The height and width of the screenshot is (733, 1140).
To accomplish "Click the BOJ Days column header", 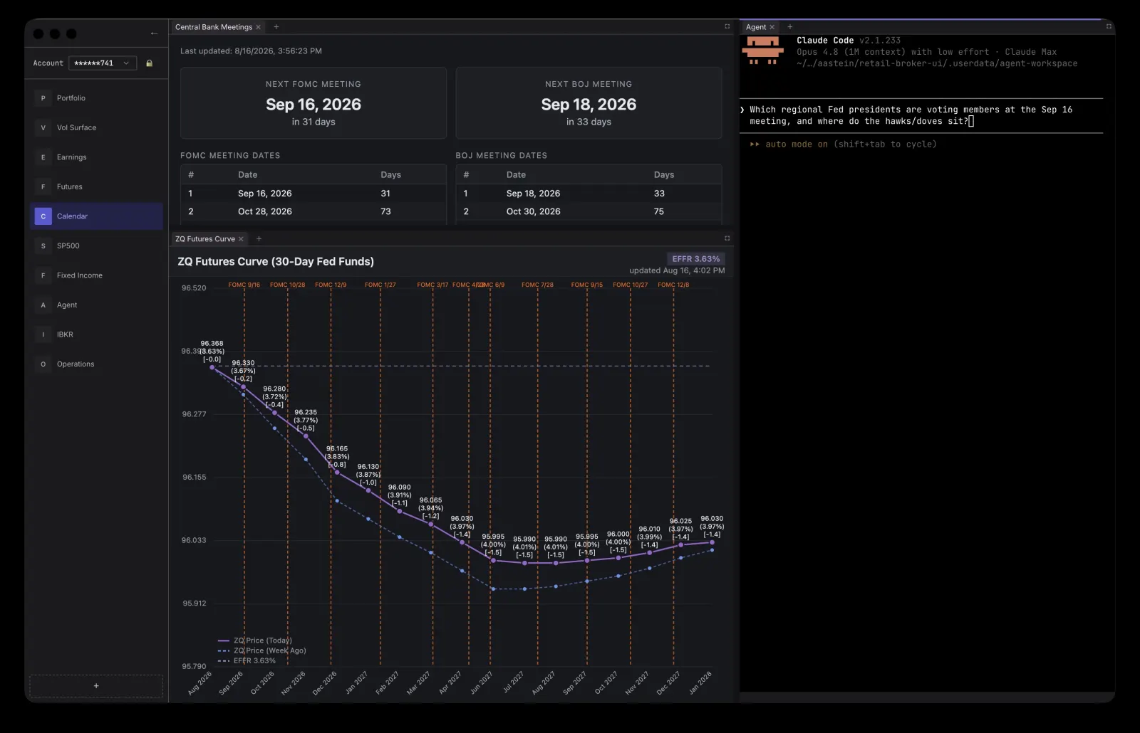I will 664,175.
